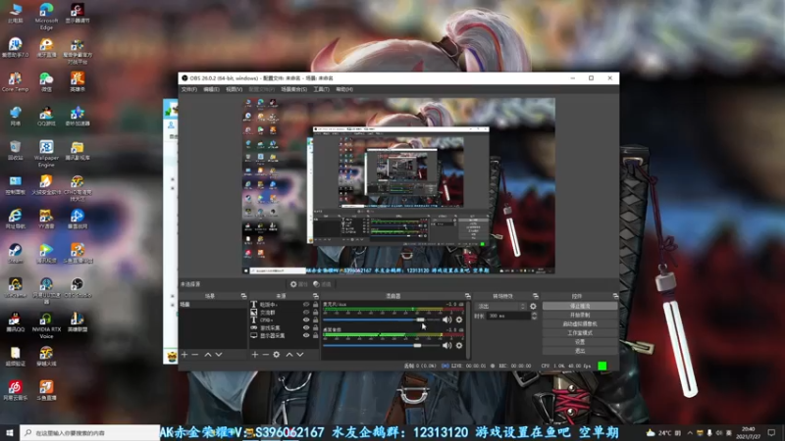The height and width of the screenshot is (441, 785).
Task: Open Microsoft Edge desktop icon
Action: (46, 17)
